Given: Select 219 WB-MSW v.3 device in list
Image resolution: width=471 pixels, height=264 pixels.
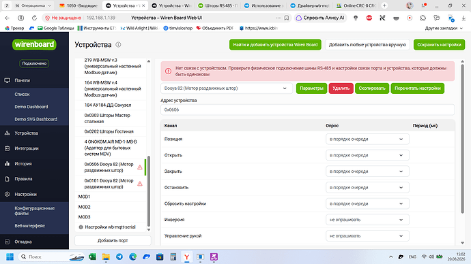Looking at the screenshot, I should pyautogui.click(x=111, y=67).
